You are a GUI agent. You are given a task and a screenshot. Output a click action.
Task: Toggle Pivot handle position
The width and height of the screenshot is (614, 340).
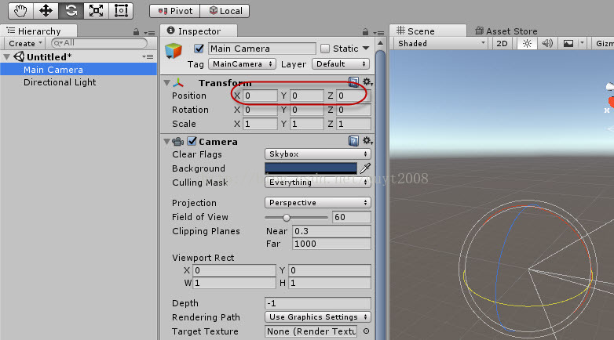(174, 11)
